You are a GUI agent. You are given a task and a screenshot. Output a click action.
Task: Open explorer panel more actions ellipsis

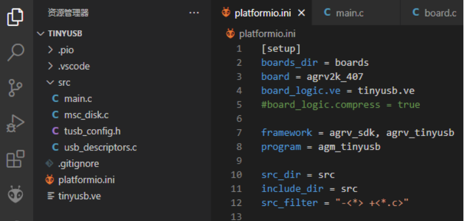(x=194, y=13)
